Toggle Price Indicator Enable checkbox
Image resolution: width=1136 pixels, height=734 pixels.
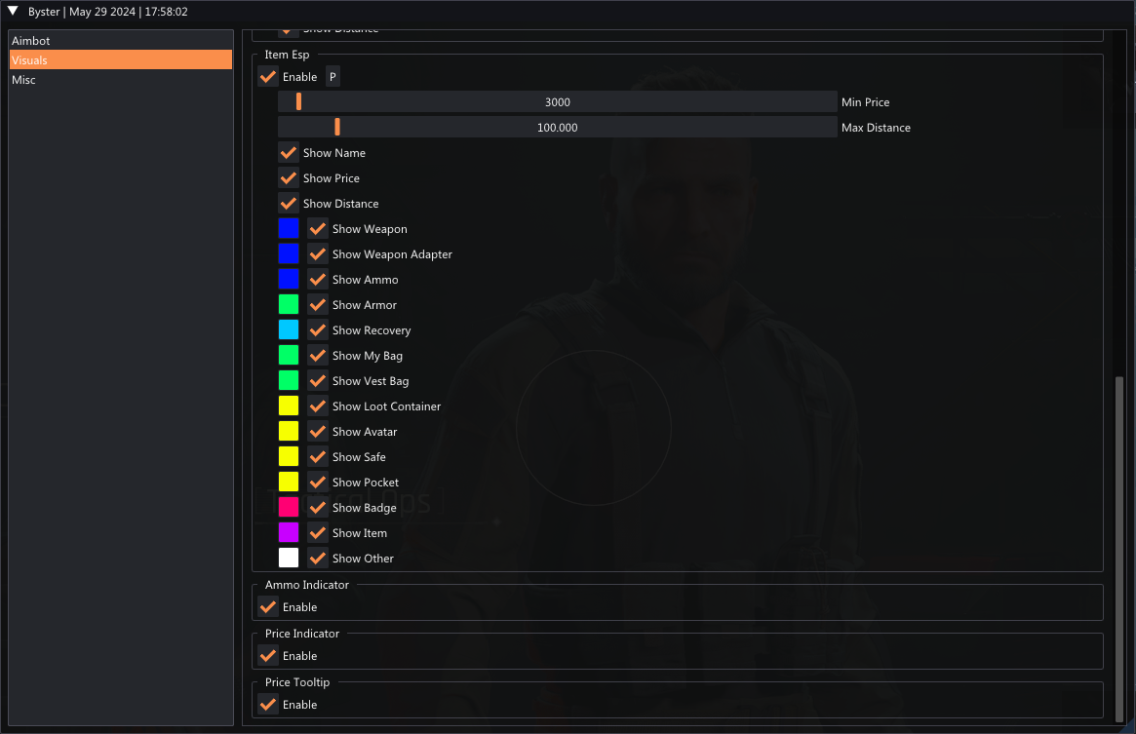coord(268,656)
